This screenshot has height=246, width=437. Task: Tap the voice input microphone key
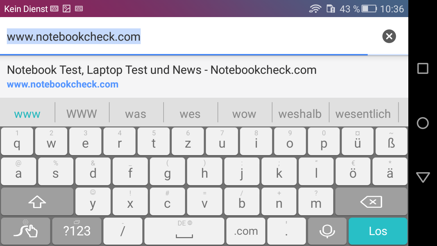click(x=327, y=231)
